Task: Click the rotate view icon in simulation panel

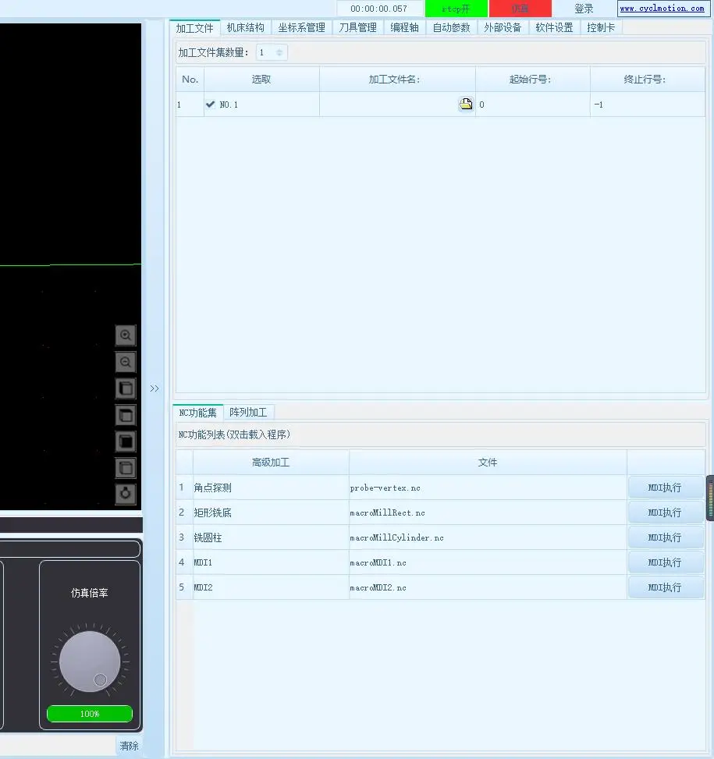Action: coord(126,494)
